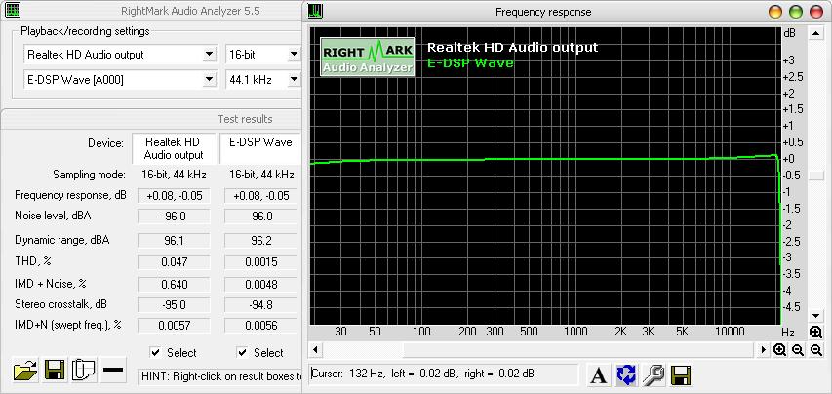The width and height of the screenshot is (832, 394).
Task: Click swept freq IMD+N value 0.0057
Action: coord(174,326)
